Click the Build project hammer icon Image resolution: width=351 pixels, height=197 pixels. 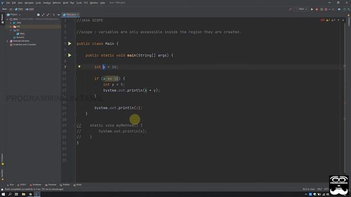point(290,9)
